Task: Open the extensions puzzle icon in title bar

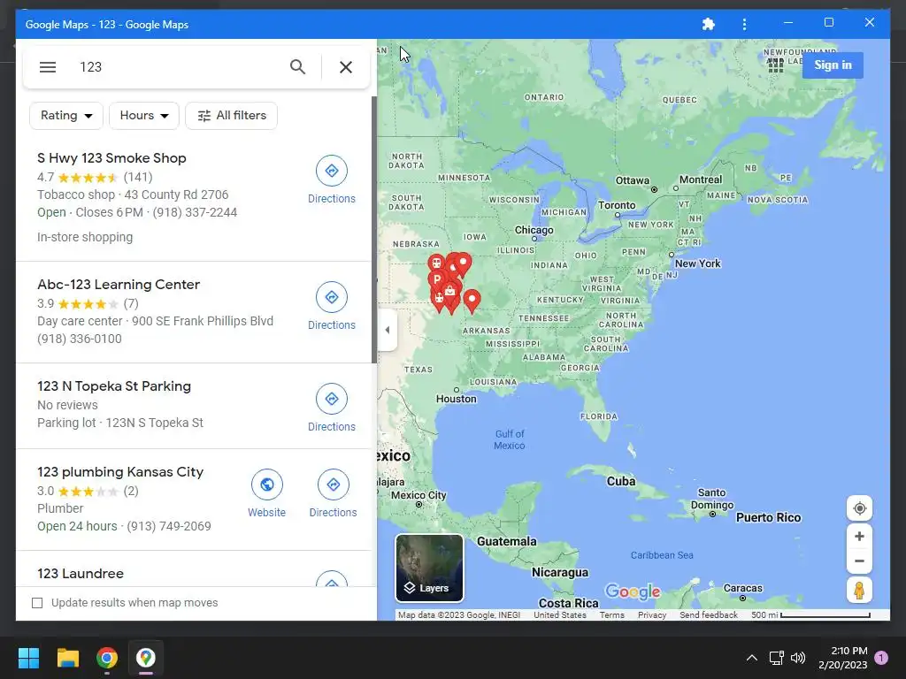Action: pyautogui.click(x=708, y=24)
